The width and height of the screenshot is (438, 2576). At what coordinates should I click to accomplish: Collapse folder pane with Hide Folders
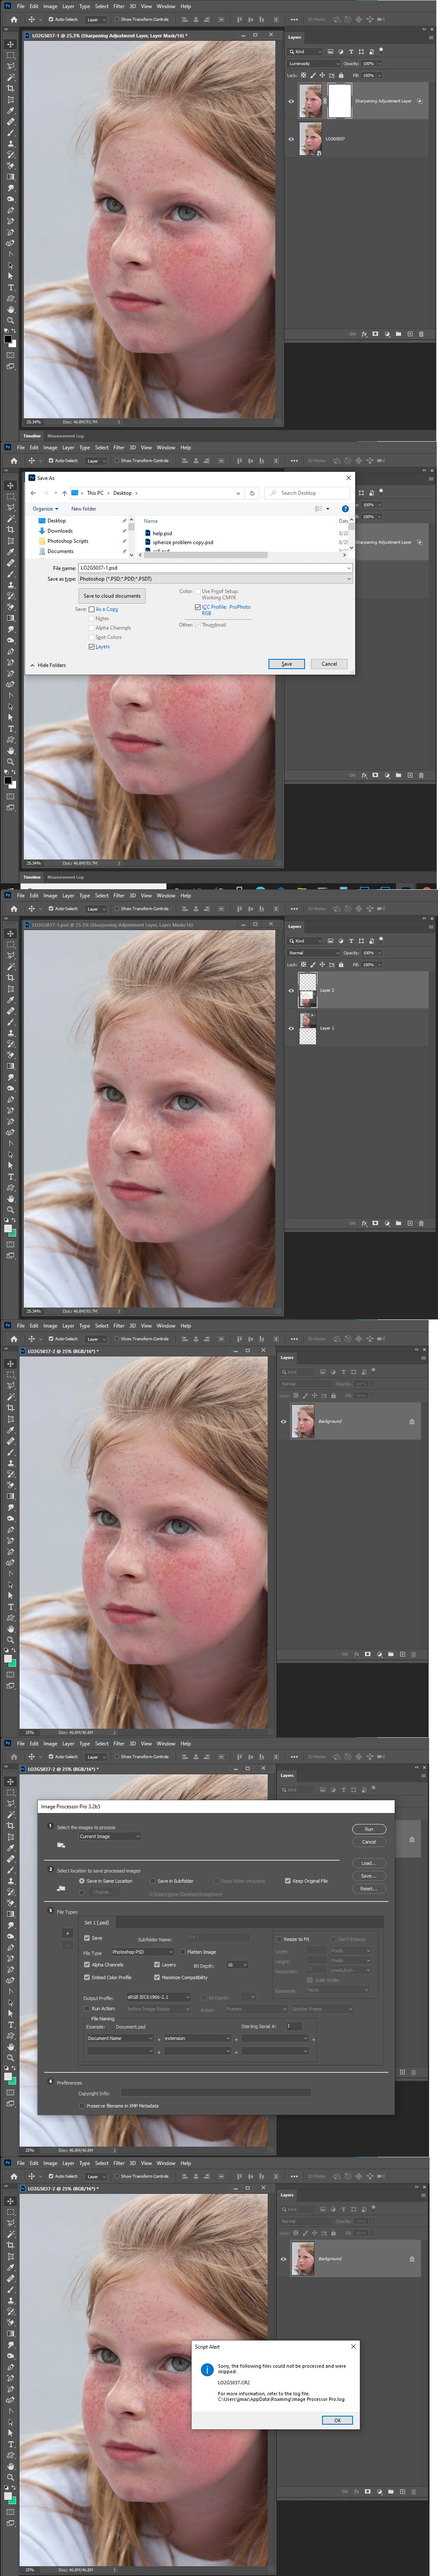[x=48, y=665]
